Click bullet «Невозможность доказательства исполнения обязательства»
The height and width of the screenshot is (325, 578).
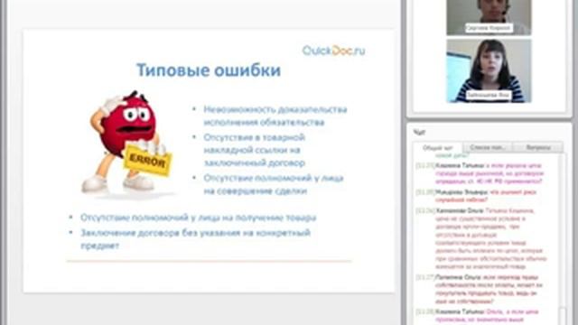pyautogui.click(x=275, y=116)
